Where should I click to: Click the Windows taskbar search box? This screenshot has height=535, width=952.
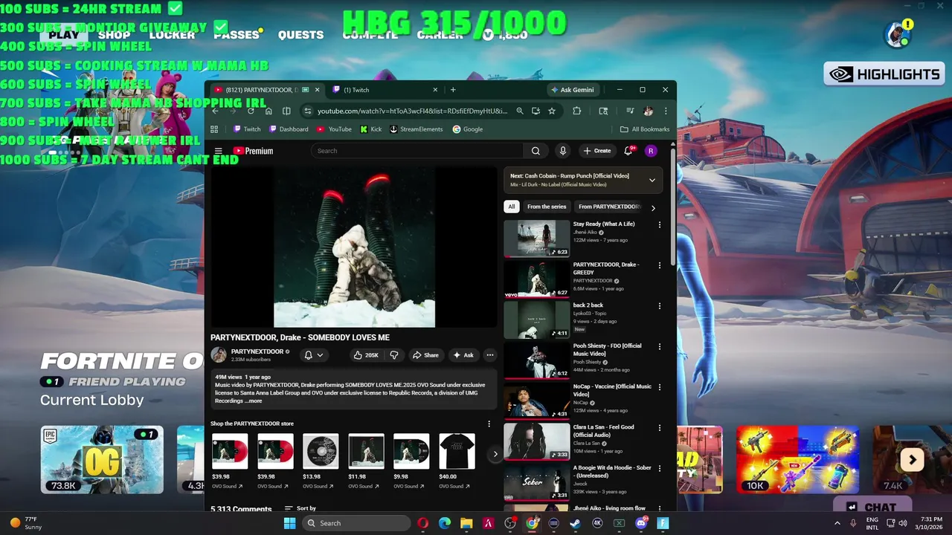coord(356,523)
